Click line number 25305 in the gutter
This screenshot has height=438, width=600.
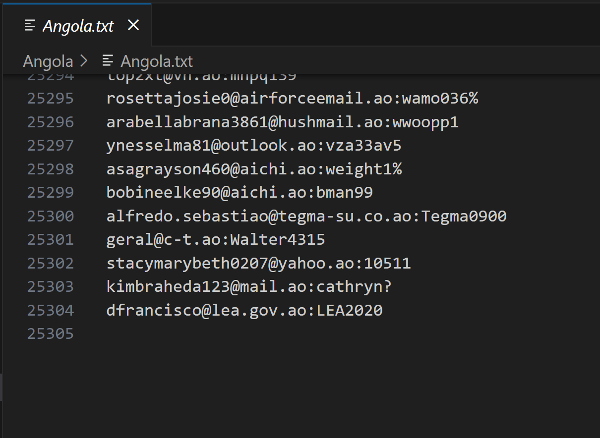click(51, 333)
